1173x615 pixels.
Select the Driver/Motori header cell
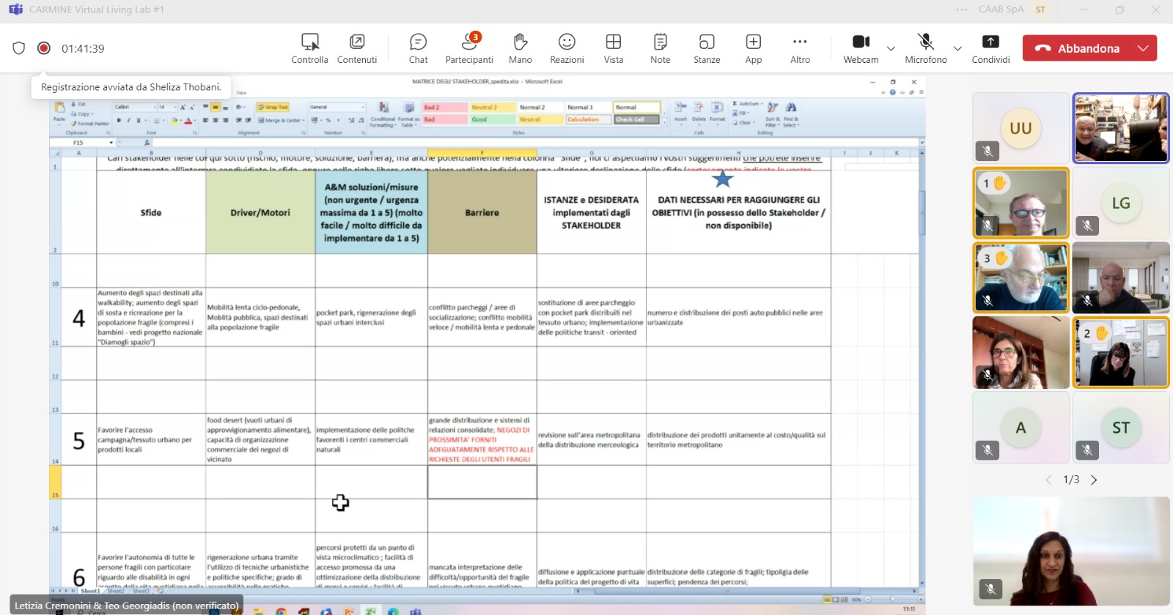coord(260,212)
